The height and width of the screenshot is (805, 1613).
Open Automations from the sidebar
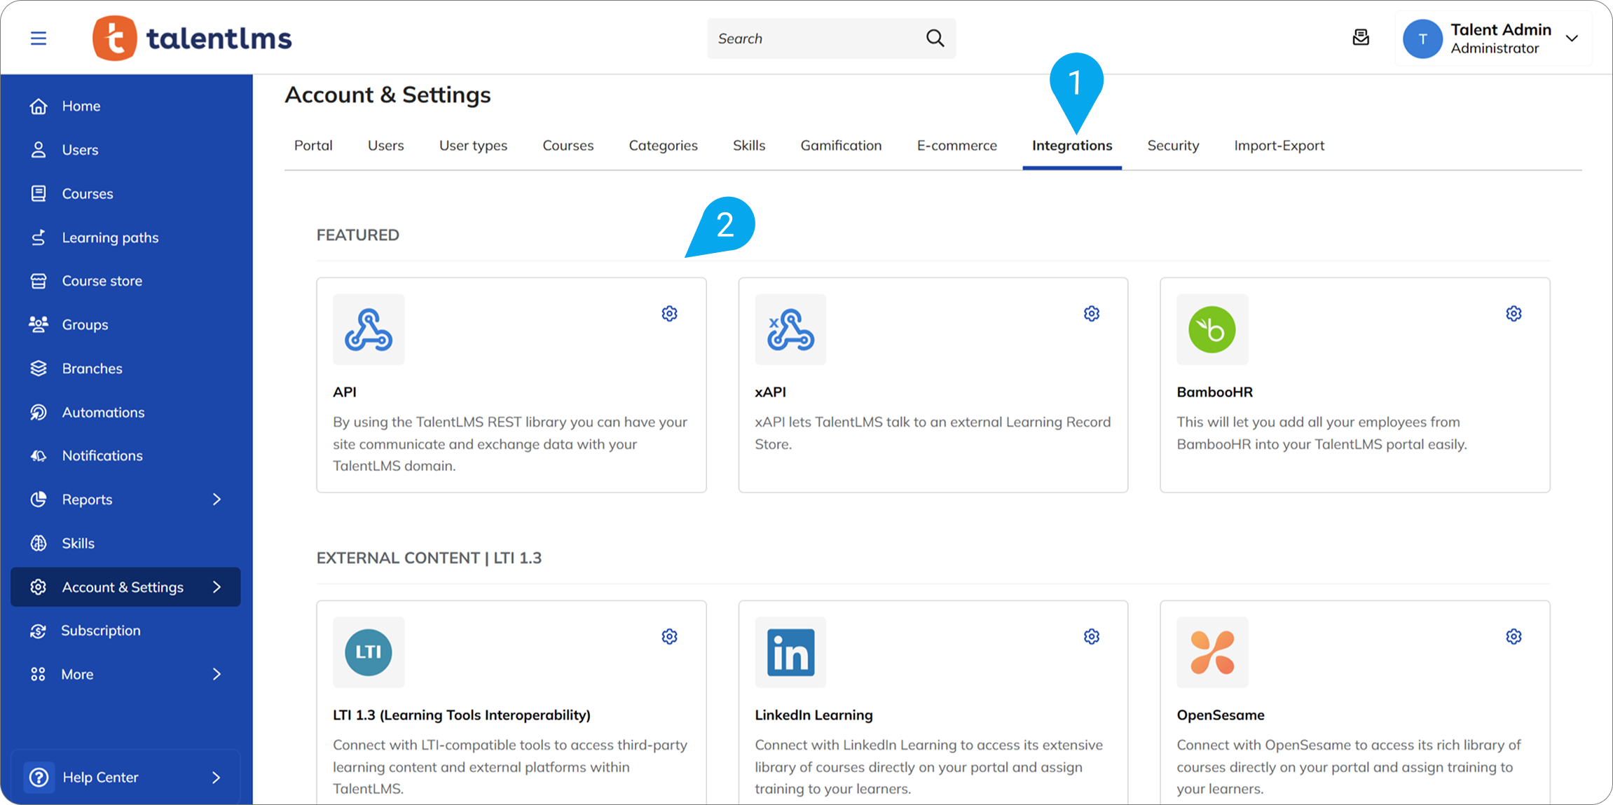tap(103, 413)
